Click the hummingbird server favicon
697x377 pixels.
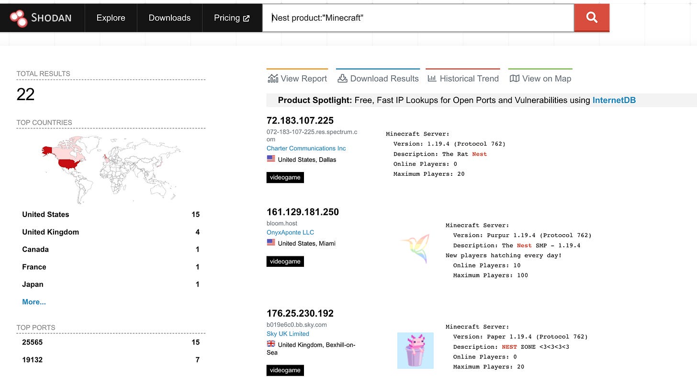pyautogui.click(x=416, y=249)
